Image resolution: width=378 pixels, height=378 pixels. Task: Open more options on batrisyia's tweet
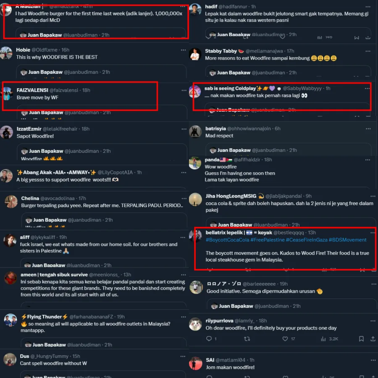[368, 129]
